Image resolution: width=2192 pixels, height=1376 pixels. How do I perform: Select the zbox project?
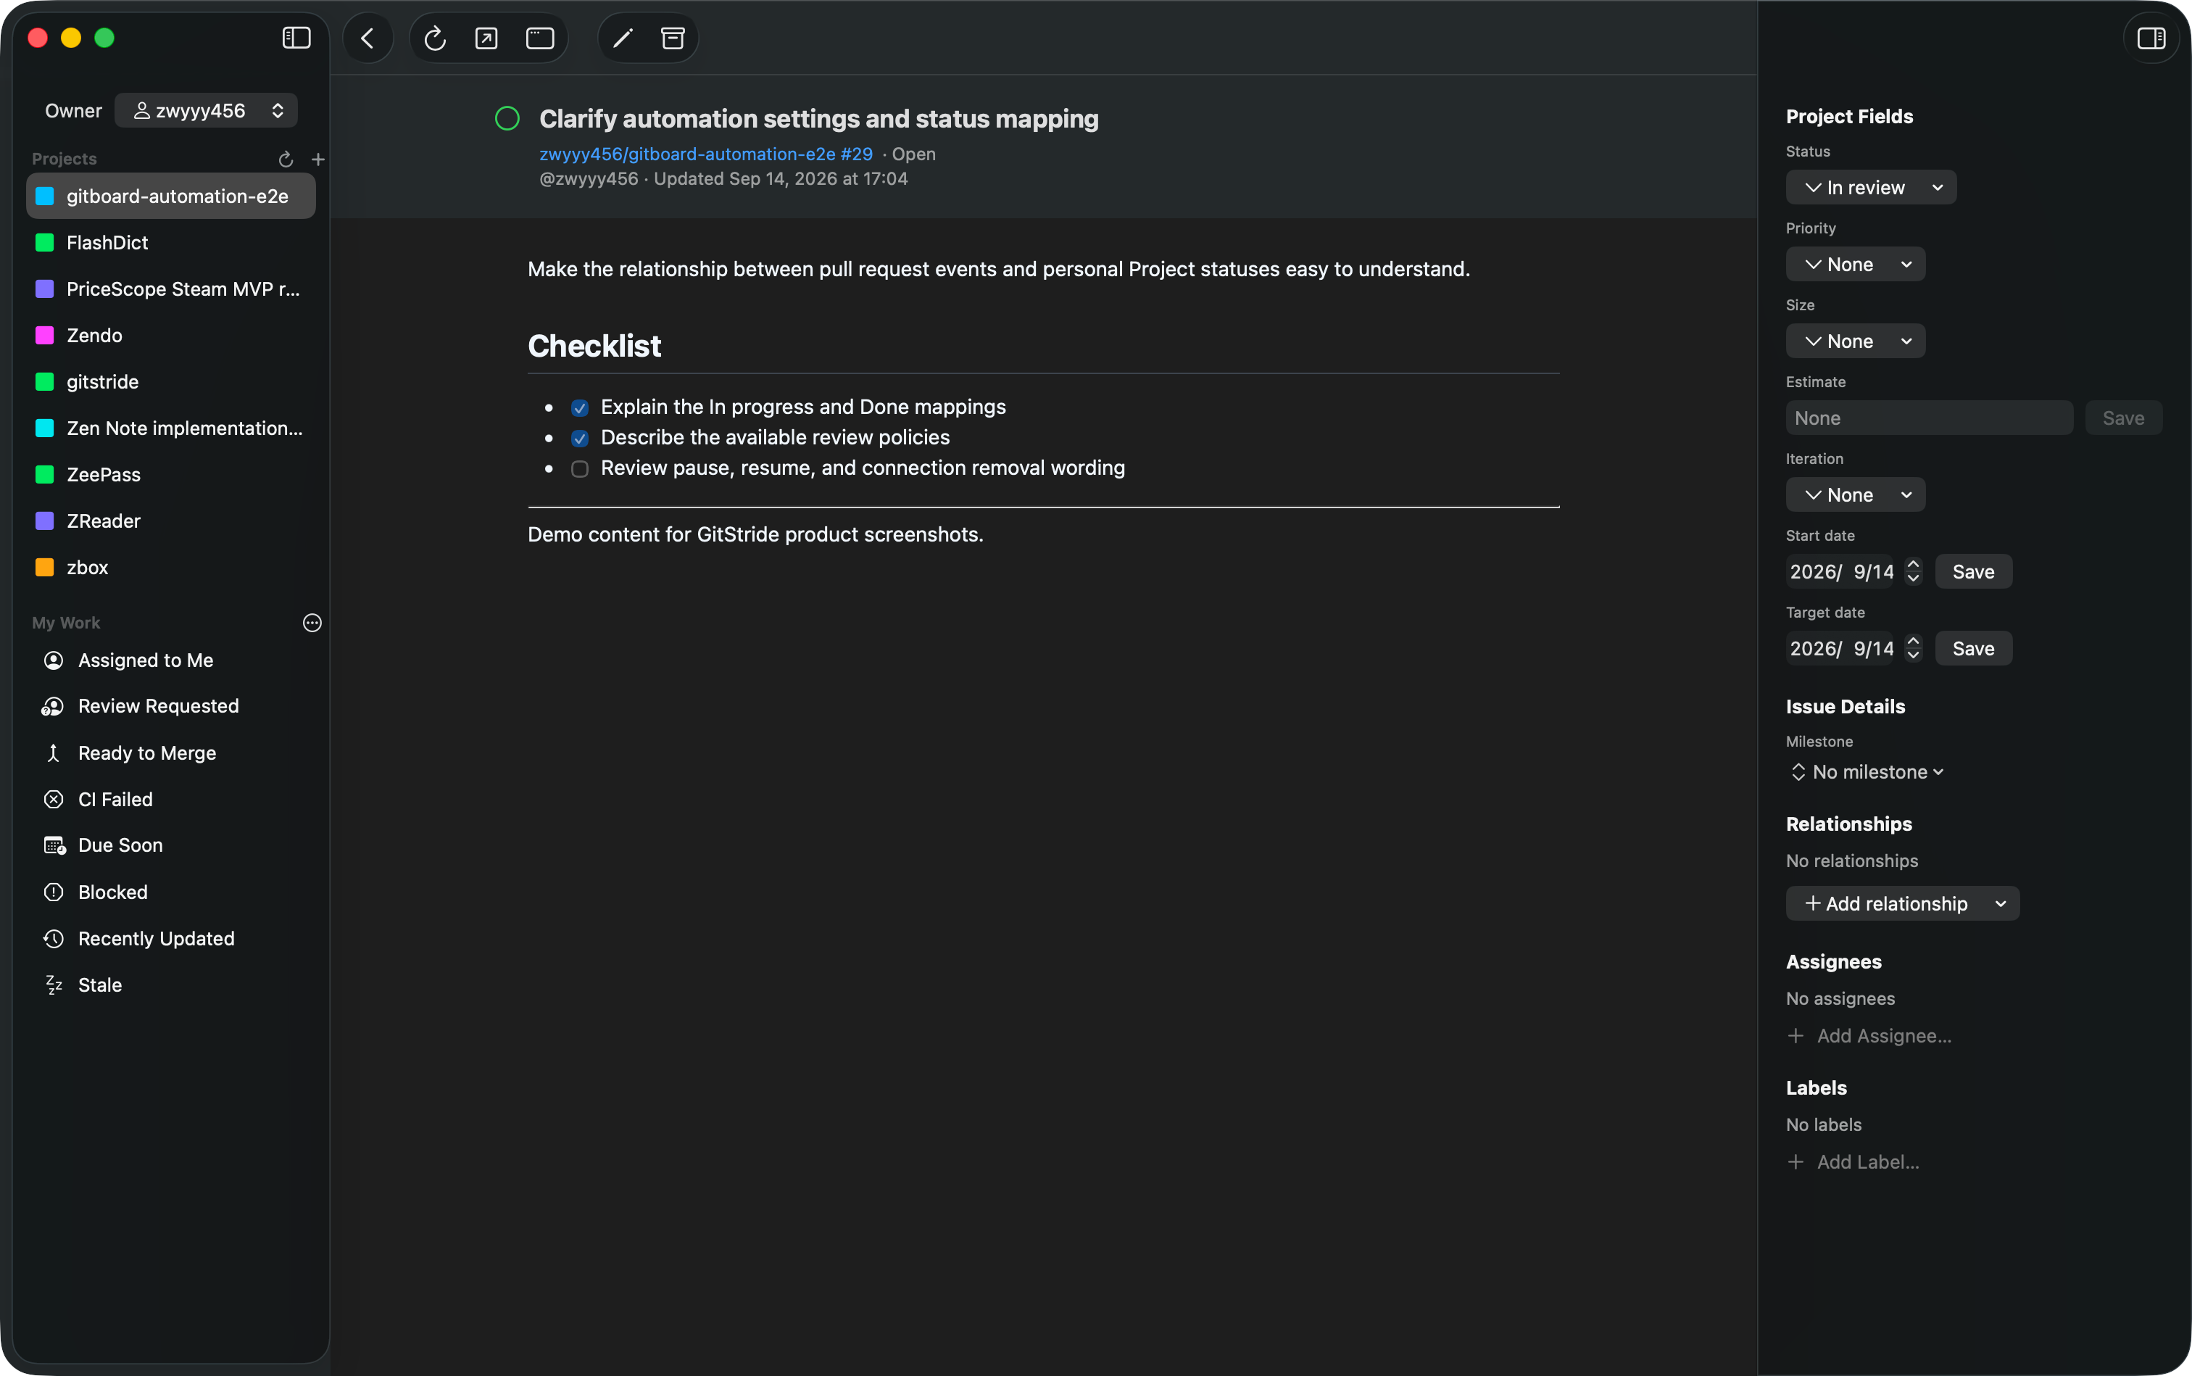point(171,568)
